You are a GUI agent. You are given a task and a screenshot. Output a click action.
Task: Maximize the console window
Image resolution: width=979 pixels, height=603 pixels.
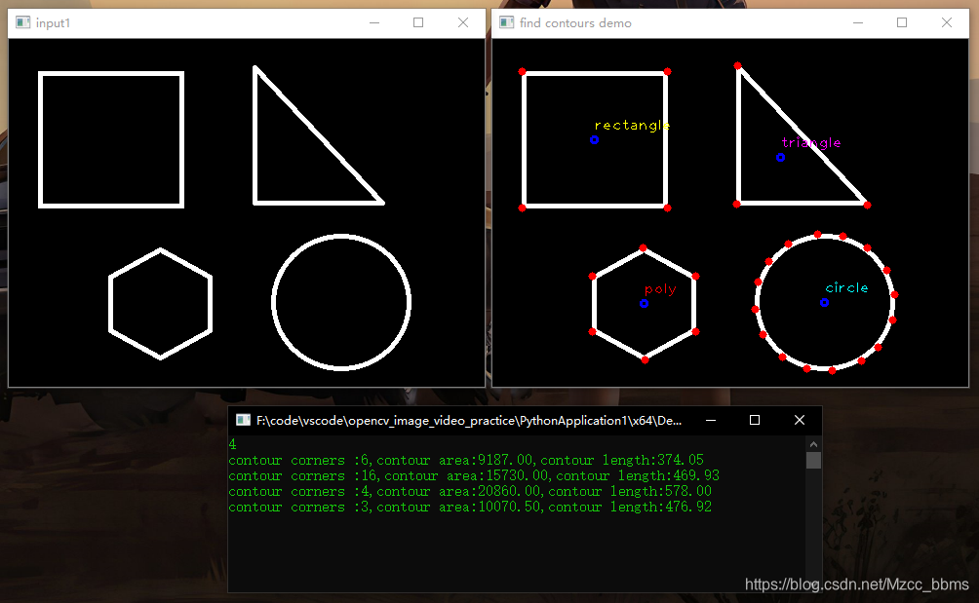coord(754,420)
